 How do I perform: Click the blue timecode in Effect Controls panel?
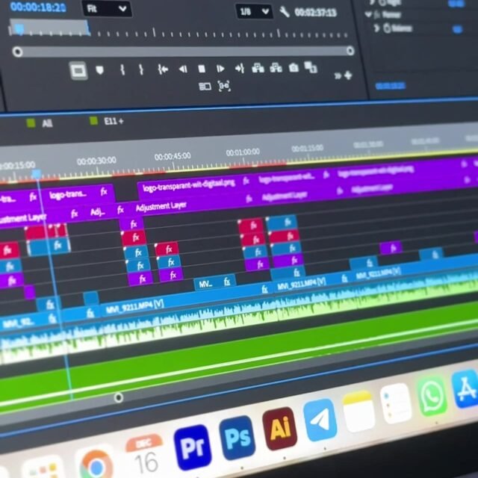coord(391,86)
